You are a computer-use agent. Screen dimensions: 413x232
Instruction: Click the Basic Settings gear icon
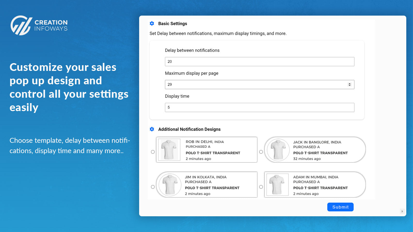152,23
